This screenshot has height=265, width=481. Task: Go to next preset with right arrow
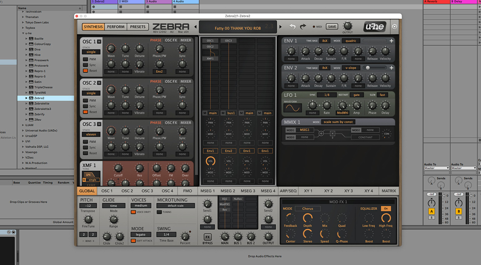click(281, 27)
